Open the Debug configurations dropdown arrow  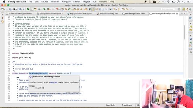pyautogui.click(x=41, y=9)
